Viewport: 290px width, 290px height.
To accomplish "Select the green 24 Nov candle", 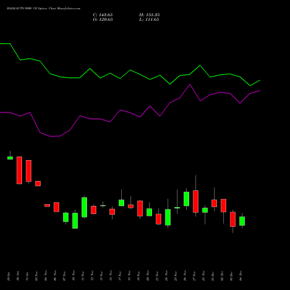I will (168, 217).
